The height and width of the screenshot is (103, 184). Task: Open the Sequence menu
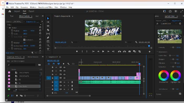point(24,7)
